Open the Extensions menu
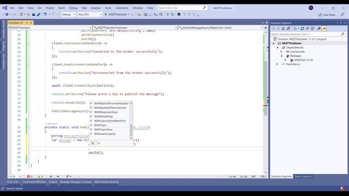This screenshot has width=349, height=196. (x=122, y=8)
